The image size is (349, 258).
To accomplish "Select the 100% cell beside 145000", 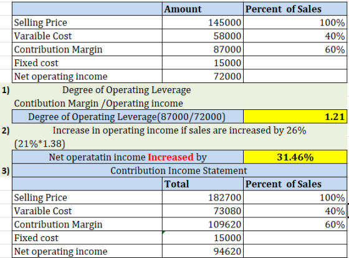I will (x=295, y=22).
